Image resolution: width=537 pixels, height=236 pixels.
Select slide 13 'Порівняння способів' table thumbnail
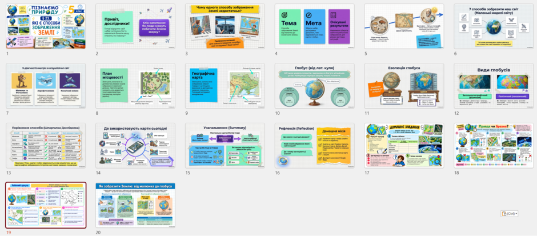click(46, 146)
